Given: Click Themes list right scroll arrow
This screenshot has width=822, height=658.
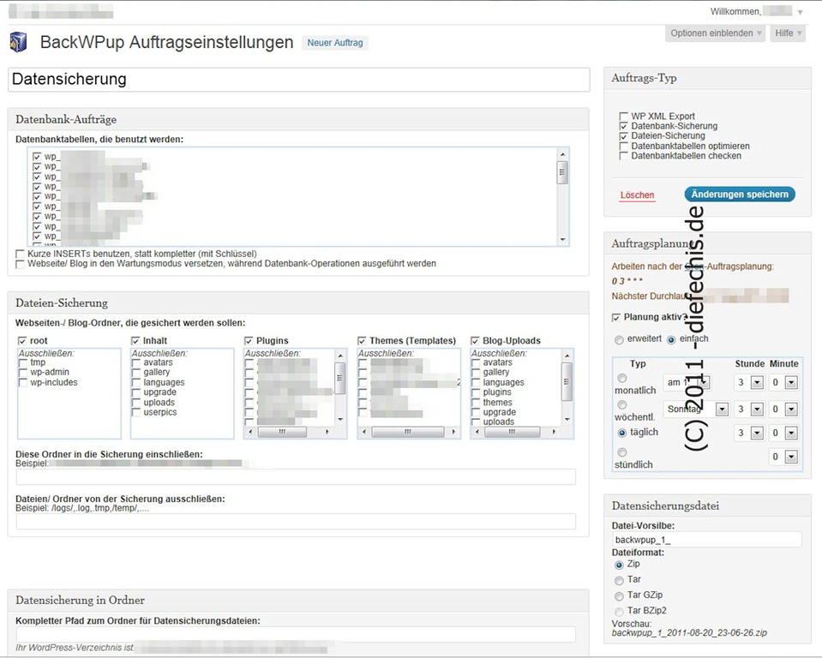Looking at the screenshot, I should click(454, 432).
